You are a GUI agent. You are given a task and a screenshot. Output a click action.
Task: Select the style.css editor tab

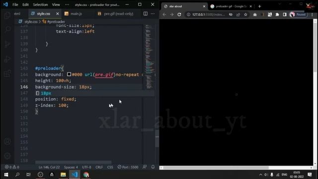43,13
